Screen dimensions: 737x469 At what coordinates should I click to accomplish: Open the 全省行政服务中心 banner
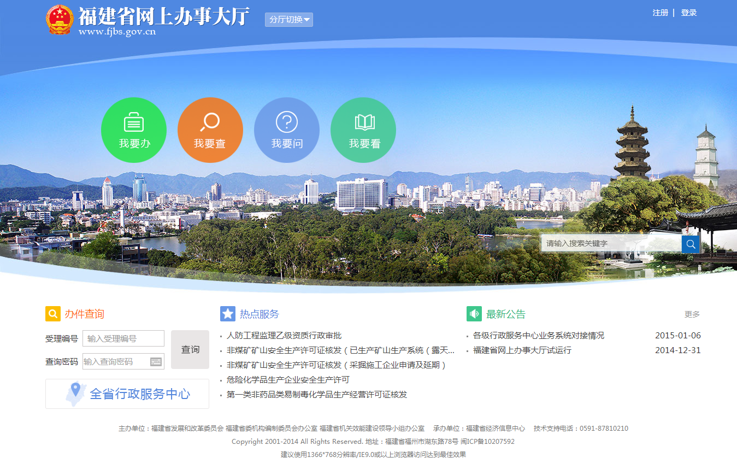click(x=127, y=394)
